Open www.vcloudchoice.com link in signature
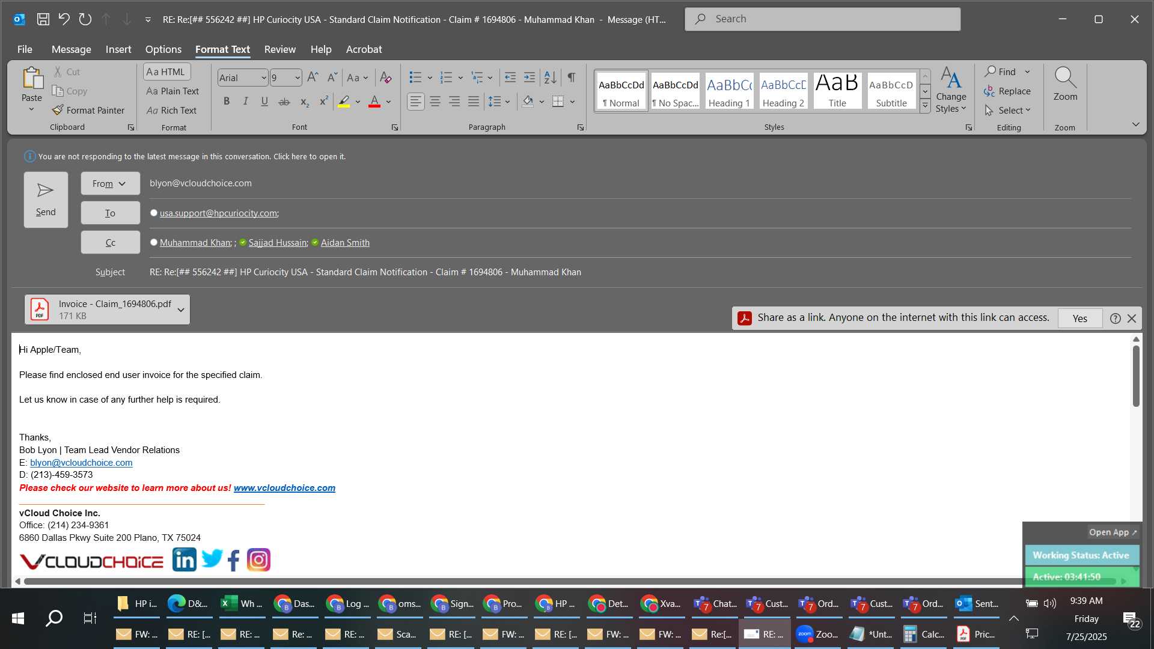 pos(284,488)
